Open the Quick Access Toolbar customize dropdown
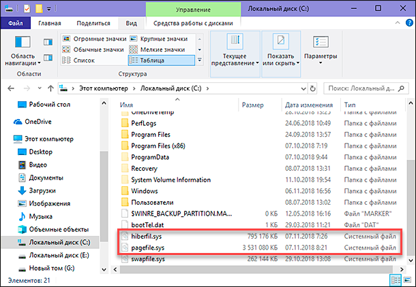Viewport: 416px width, 287px height. pyautogui.click(x=49, y=10)
